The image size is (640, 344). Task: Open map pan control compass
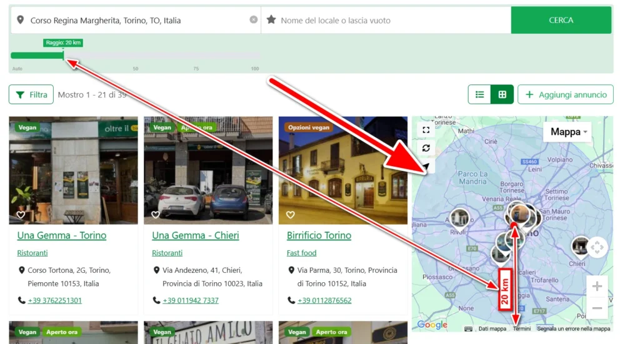point(597,247)
